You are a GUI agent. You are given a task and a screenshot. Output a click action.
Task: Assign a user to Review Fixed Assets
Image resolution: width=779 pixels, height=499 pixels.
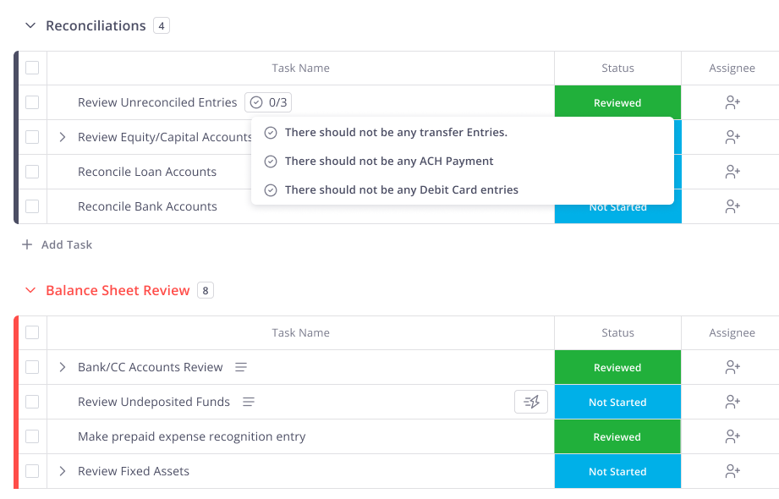(x=732, y=471)
